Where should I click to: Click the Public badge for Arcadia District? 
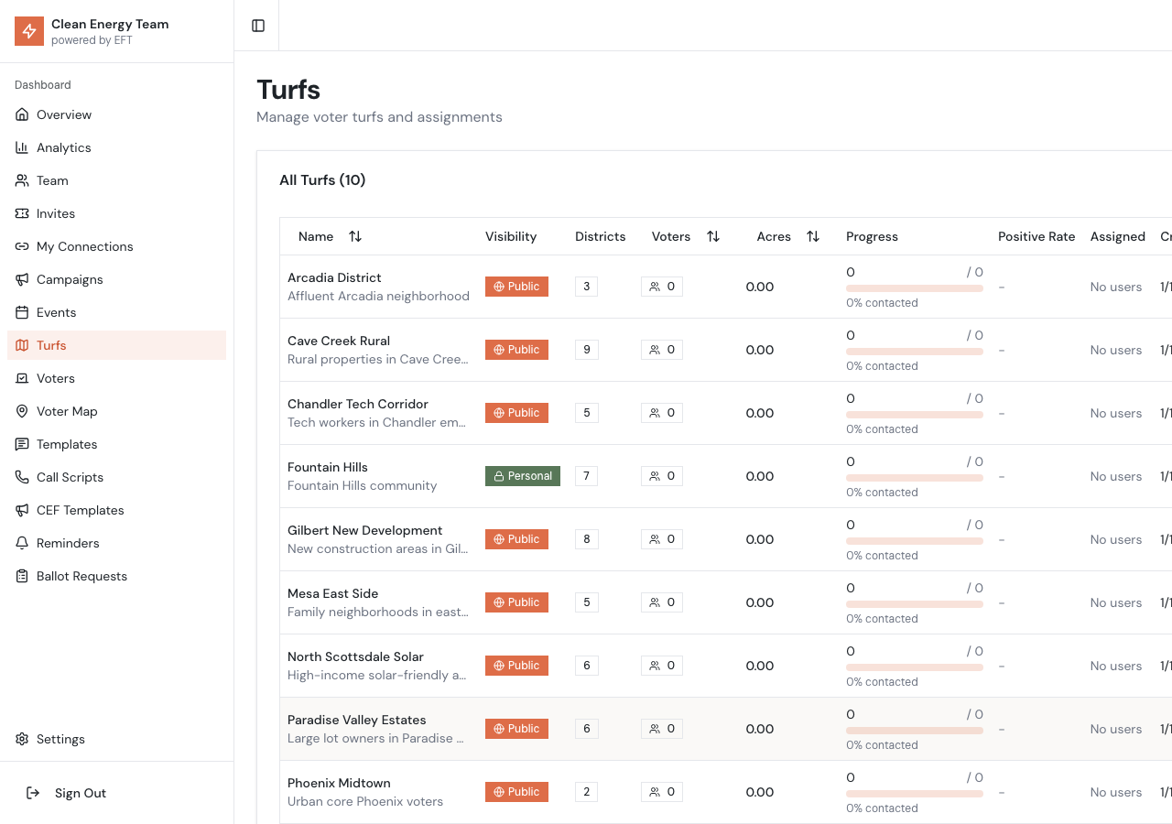point(516,287)
